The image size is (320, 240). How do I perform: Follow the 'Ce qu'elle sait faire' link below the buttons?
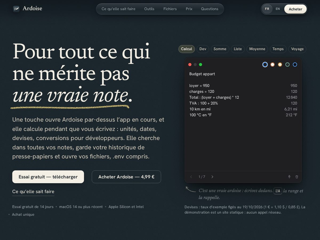point(33,191)
